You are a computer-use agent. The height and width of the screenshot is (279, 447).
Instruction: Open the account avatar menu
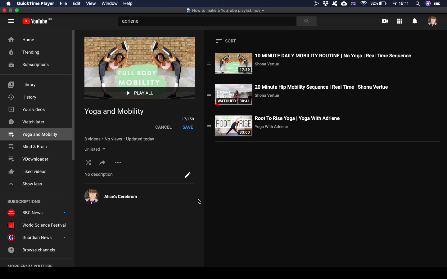click(x=432, y=21)
